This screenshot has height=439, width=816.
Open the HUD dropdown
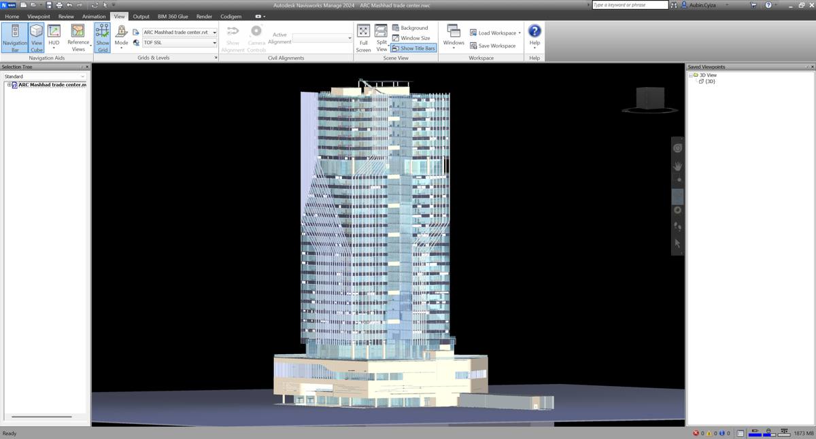click(x=54, y=38)
